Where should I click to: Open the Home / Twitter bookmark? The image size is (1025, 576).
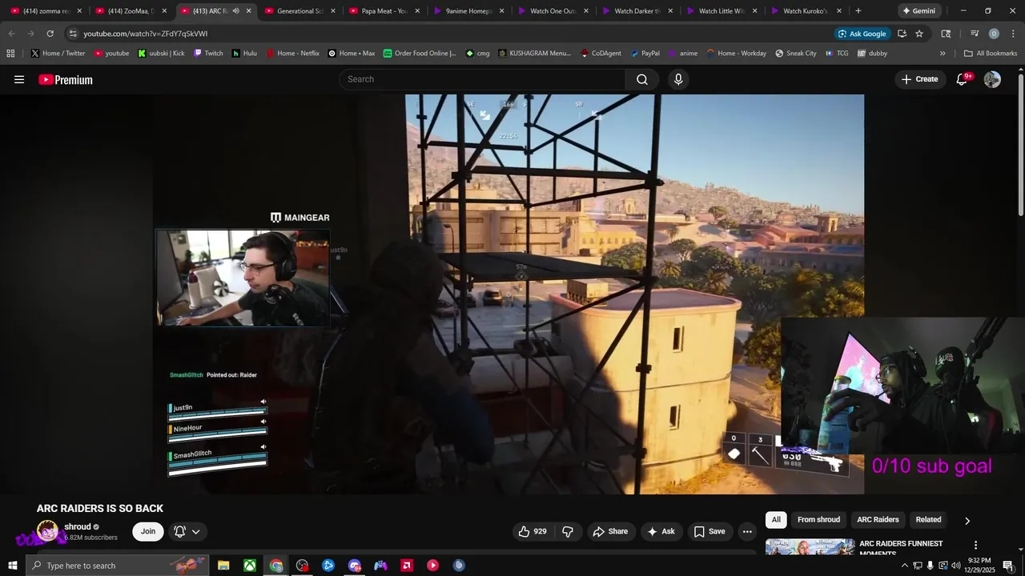pos(58,54)
